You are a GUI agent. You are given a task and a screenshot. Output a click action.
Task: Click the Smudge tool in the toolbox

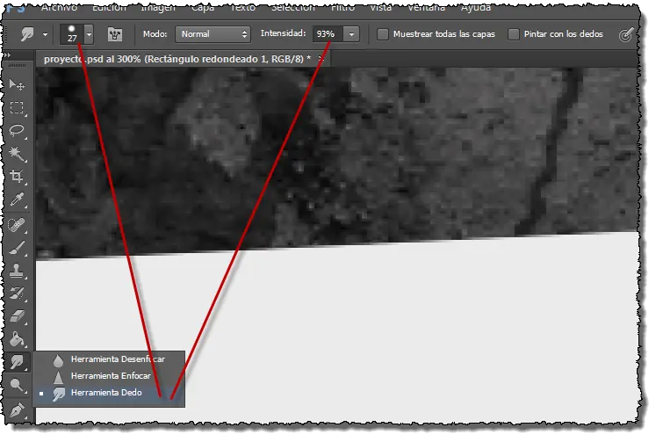(17, 362)
